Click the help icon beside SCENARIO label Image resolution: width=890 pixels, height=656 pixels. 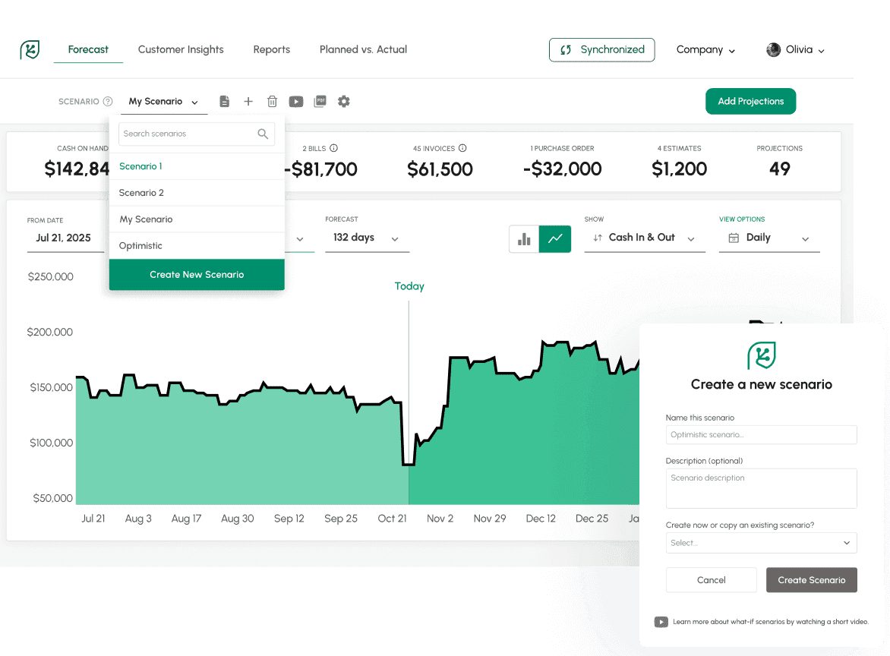point(108,102)
